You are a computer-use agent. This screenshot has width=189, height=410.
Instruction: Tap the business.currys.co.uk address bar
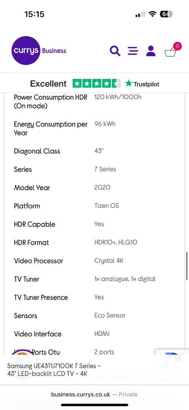tap(94, 394)
